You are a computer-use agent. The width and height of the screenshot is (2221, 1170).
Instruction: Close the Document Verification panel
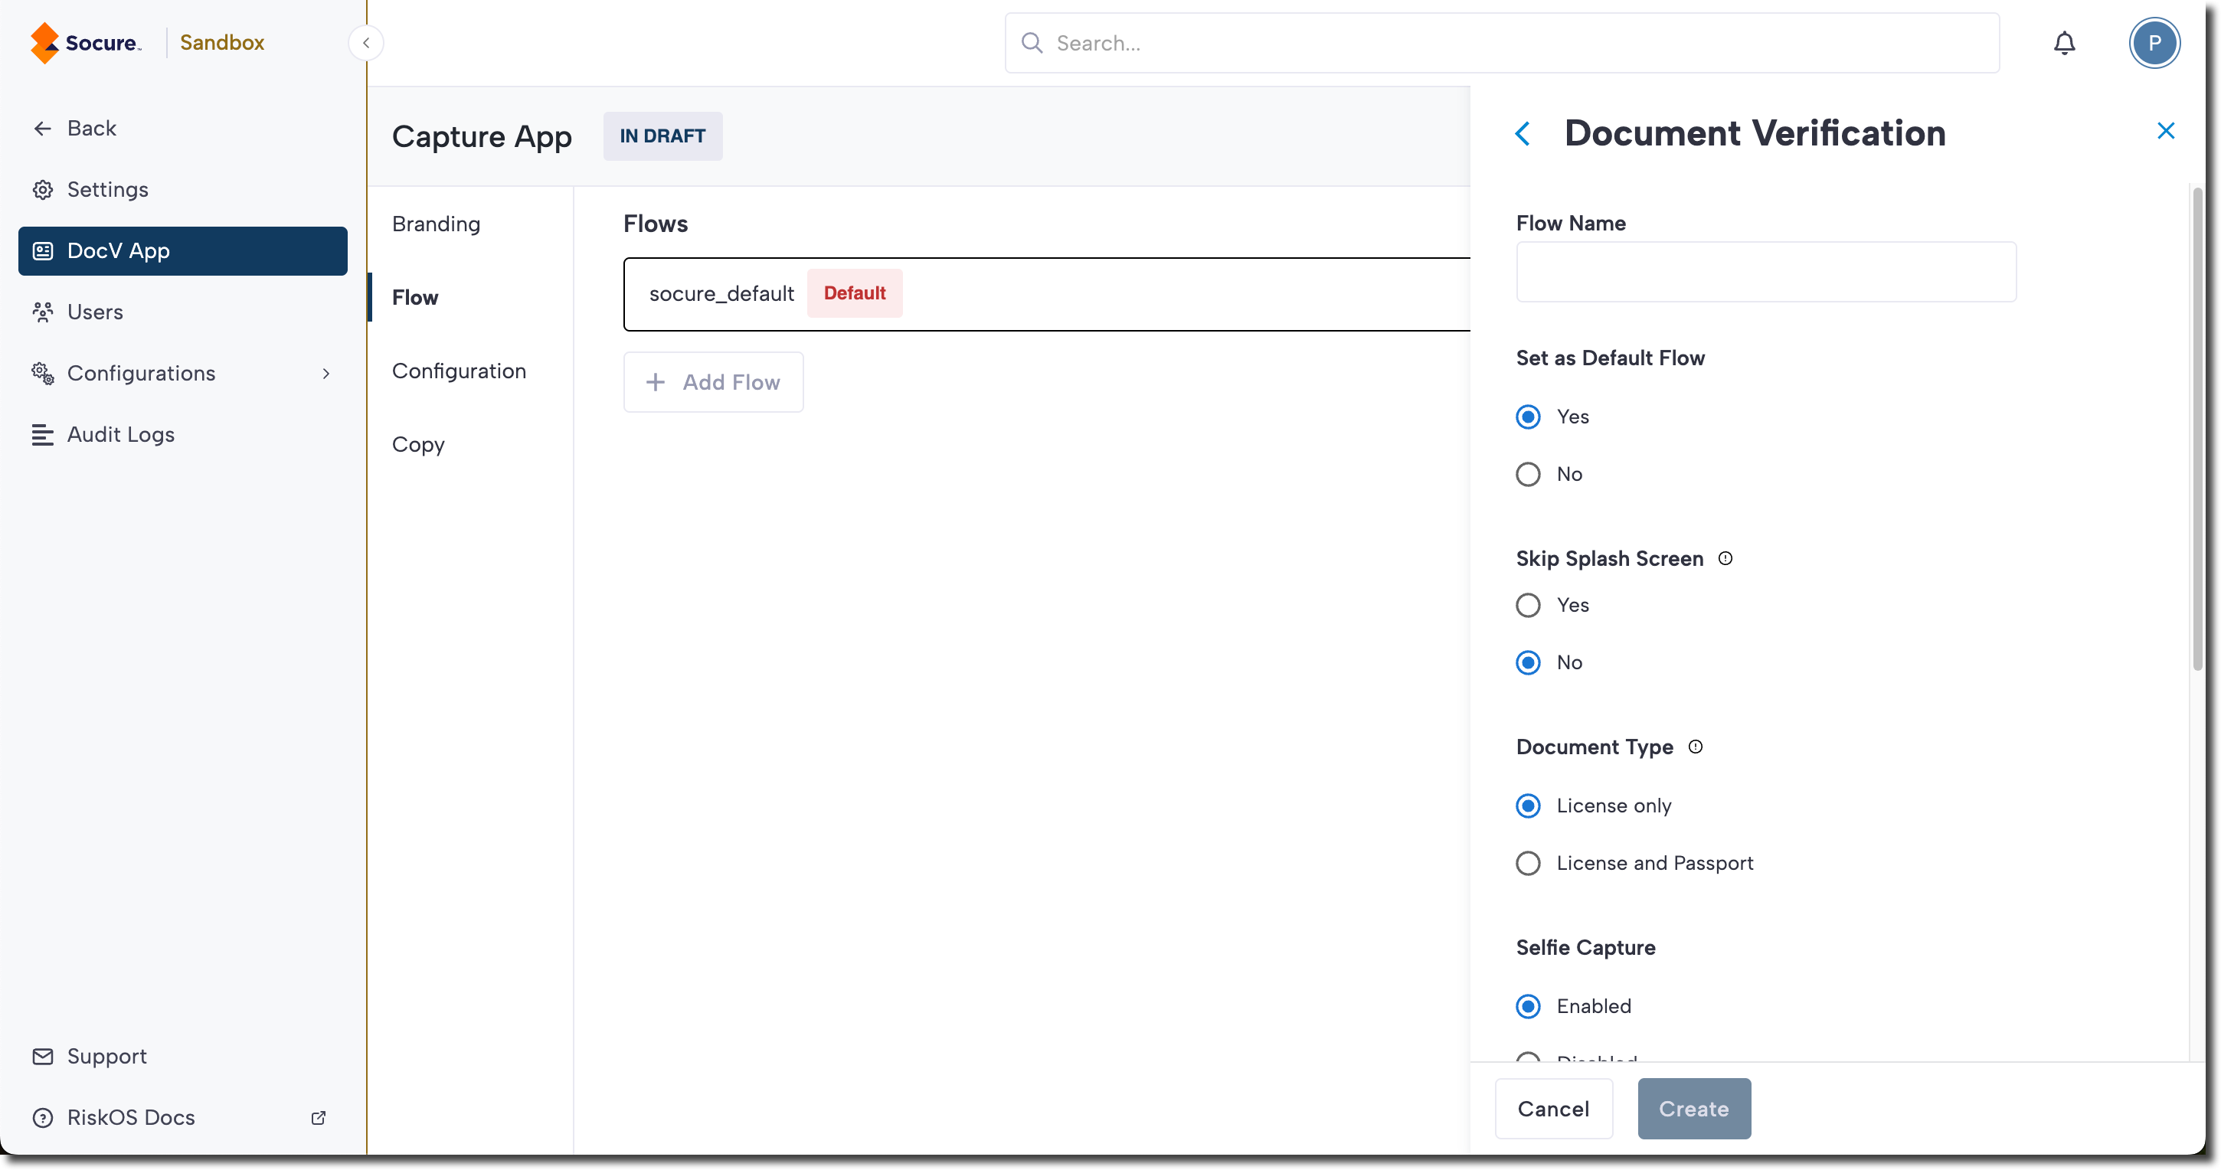click(2165, 131)
